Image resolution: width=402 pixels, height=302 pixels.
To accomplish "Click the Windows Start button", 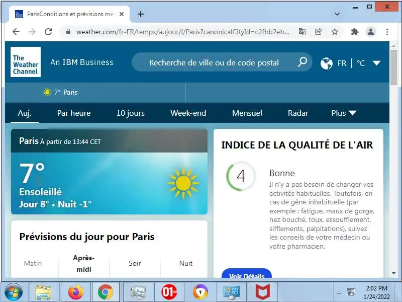I will tap(14, 292).
